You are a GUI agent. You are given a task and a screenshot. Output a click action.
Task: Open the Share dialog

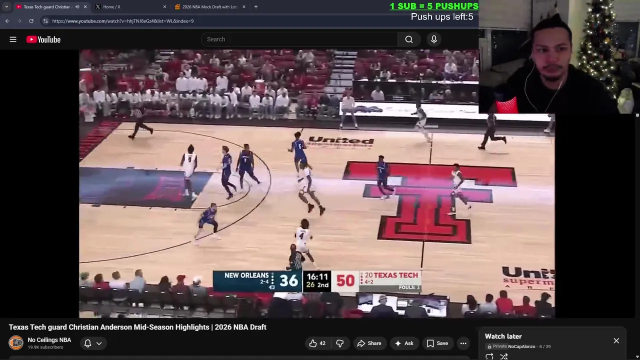pyautogui.click(x=369, y=343)
